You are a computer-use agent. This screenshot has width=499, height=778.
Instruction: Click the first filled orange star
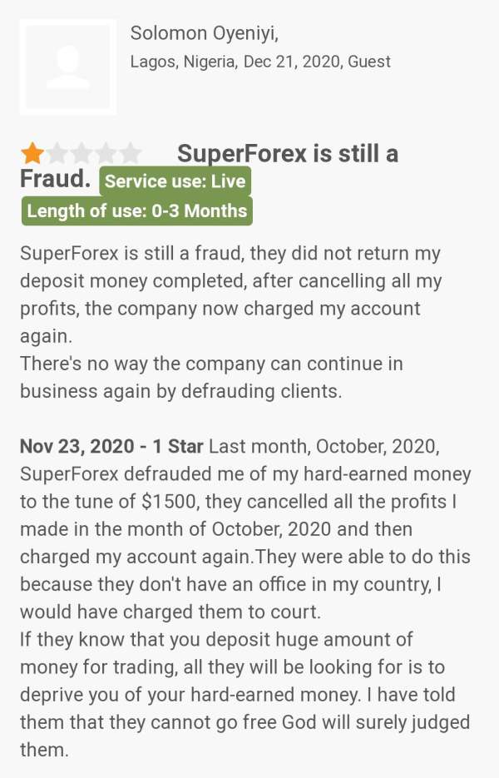pyautogui.click(x=32, y=153)
